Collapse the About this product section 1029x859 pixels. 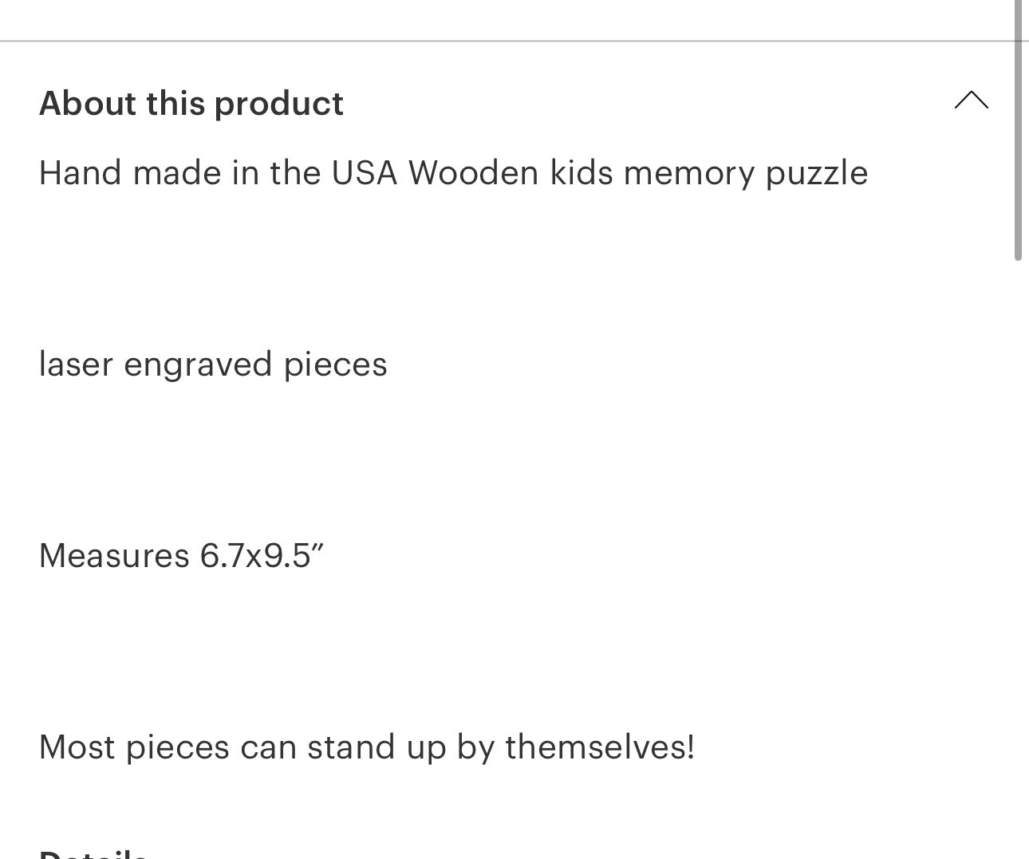[971, 101]
